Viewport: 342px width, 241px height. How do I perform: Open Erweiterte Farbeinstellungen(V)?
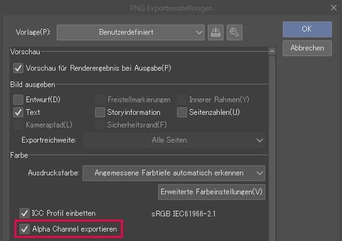[212, 192]
